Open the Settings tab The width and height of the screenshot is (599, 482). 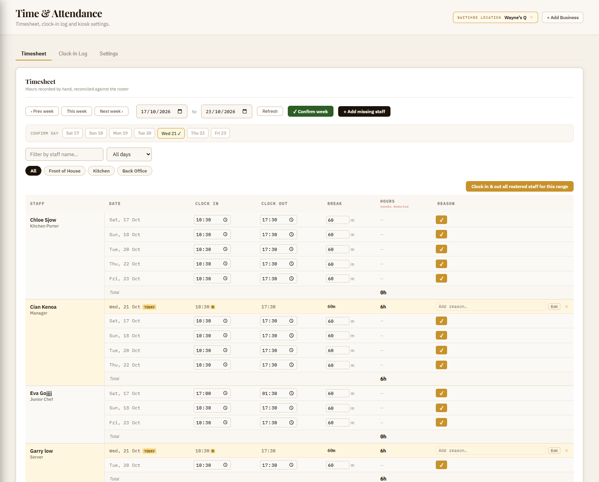(109, 54)
